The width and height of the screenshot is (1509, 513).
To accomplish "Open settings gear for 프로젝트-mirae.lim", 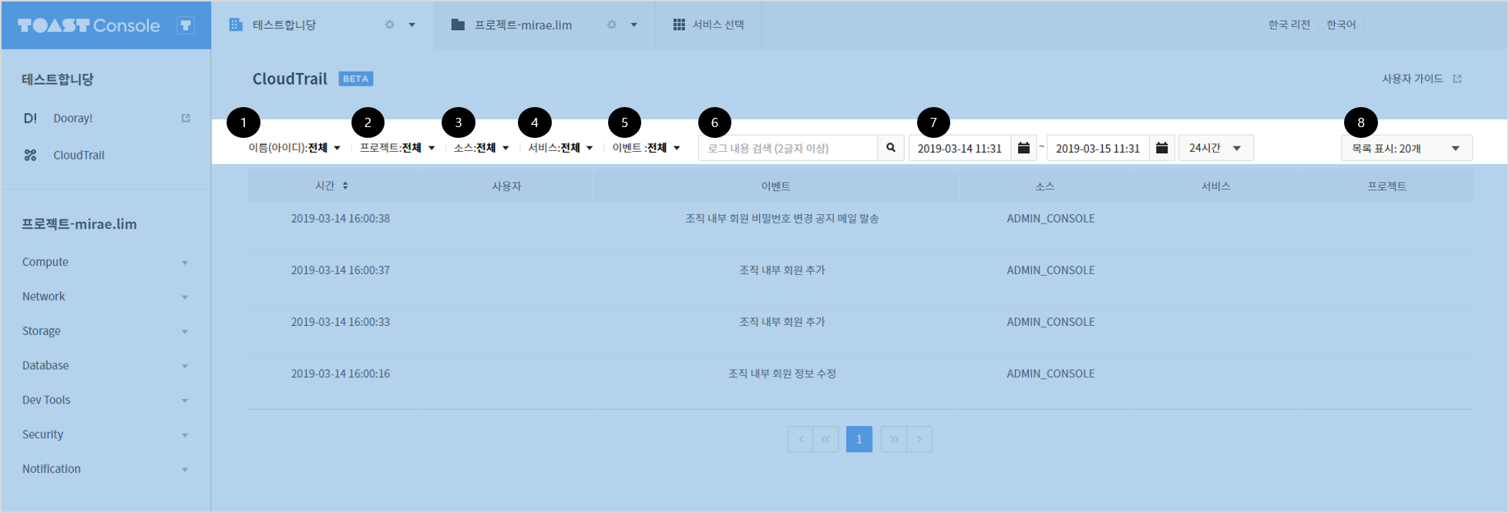I will (612, 25).
